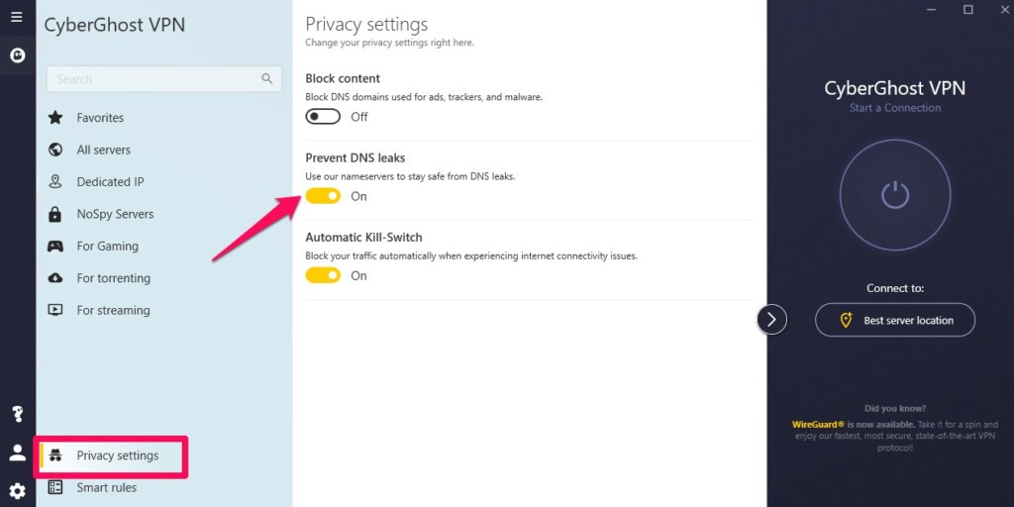1014x507 pixels.
Task: Click the CyberGhost VPN sidebar title
Action: (x=115, y=25)
